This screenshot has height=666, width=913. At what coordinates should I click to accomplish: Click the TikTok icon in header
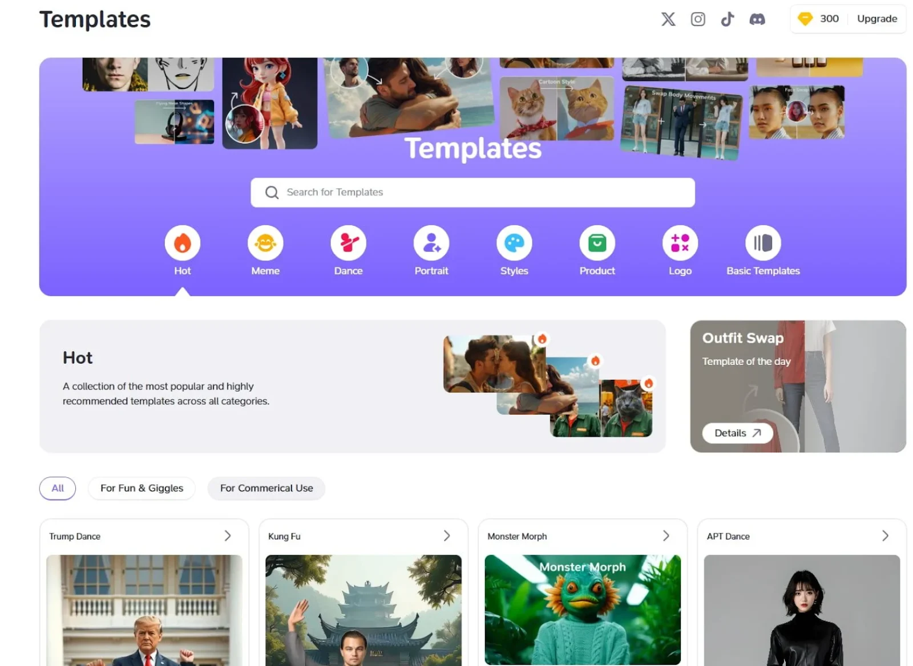[x=727, y=19]
